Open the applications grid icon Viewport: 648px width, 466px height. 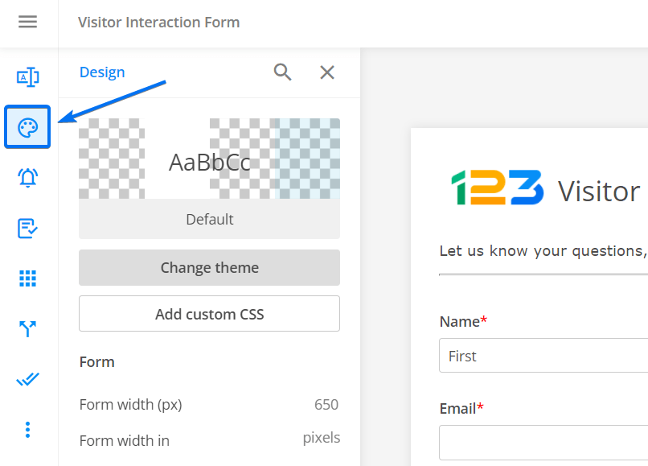[x=28, y=278]
